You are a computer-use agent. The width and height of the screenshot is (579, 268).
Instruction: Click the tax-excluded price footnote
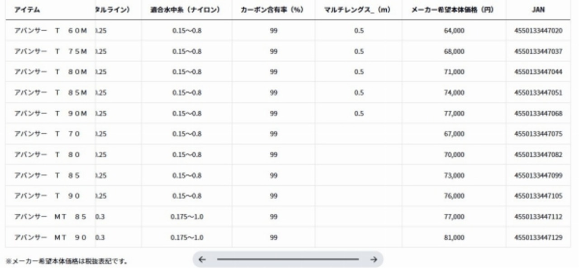pyautogui.click(x=66, y=261)
